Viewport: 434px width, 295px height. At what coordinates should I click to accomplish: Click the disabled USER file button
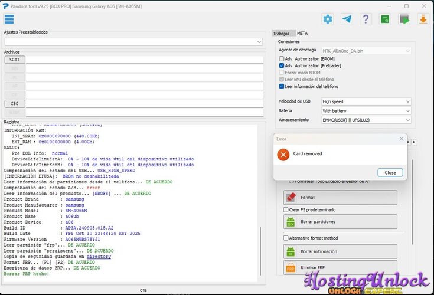[15, 113]
